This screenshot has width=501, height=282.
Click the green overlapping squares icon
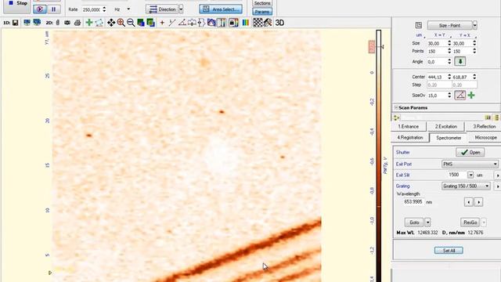coord(150,23)
